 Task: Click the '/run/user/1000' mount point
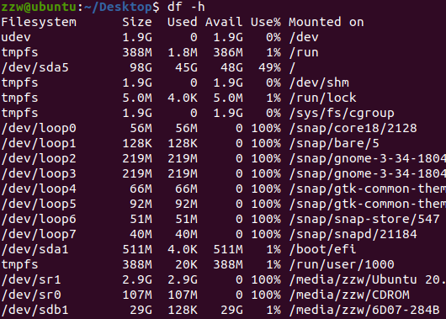tap(342, 264)
